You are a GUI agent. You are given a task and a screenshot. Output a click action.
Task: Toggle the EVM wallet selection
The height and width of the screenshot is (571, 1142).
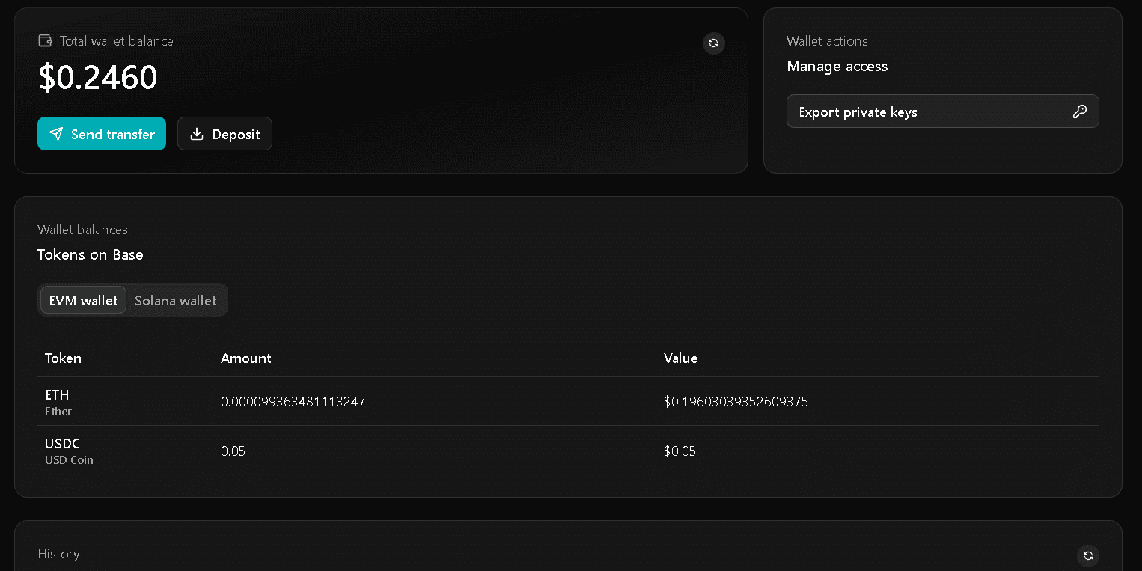click(83, 300)
